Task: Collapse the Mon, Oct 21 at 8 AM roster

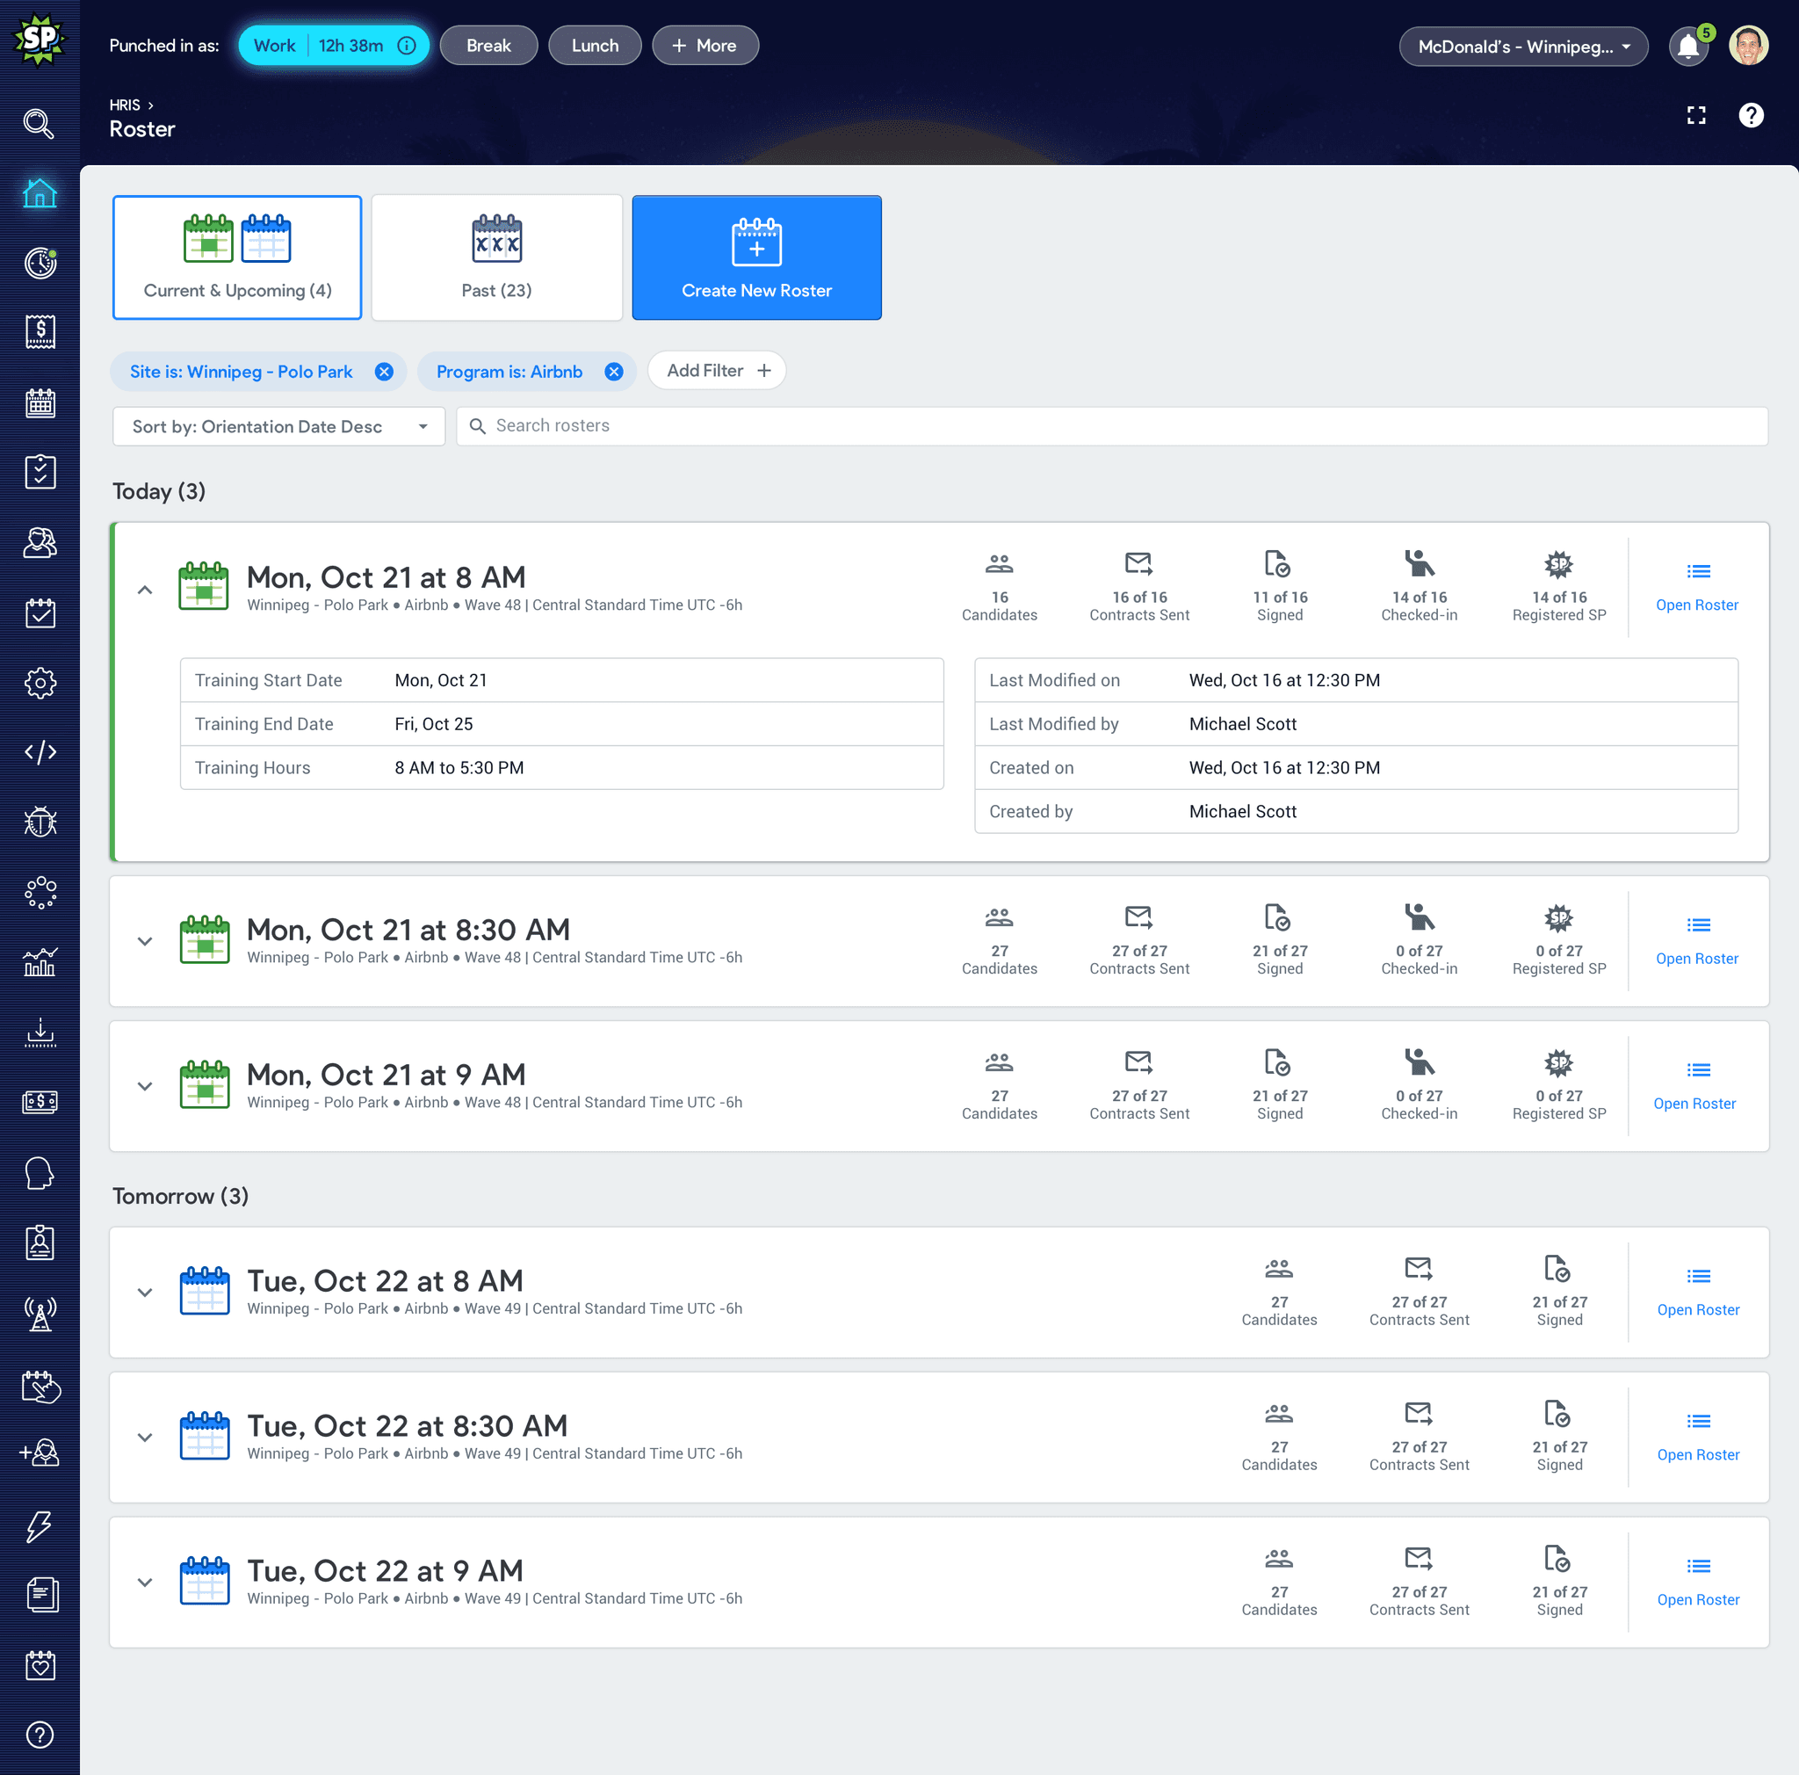Action: click(x=144, y=590)
